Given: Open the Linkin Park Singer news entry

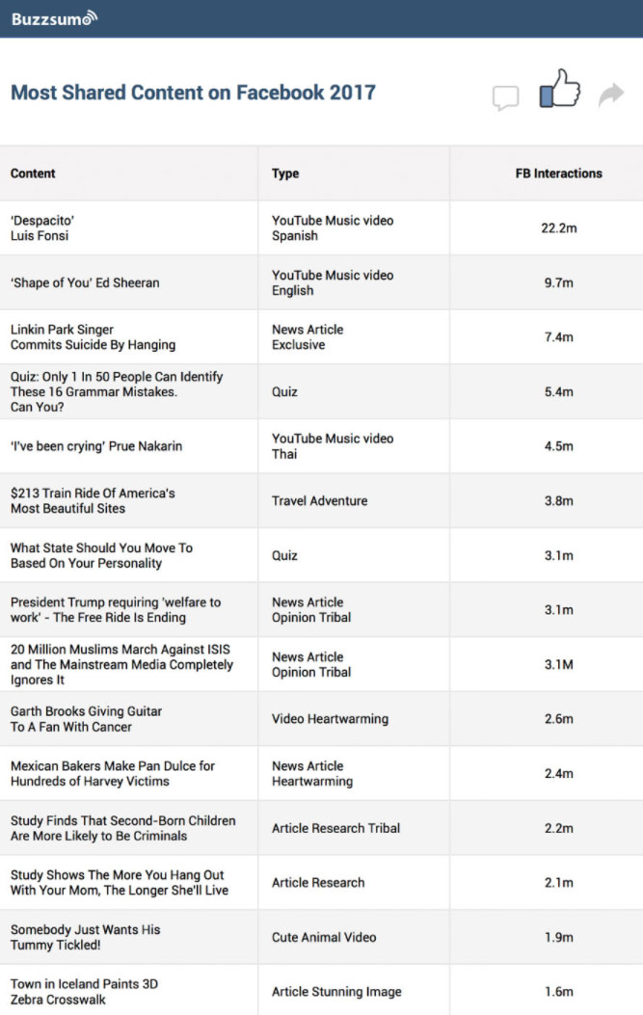Looking at the screenshot, I should (93, 337).
